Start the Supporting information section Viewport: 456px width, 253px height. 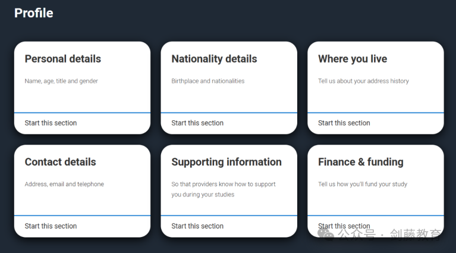pos(197,226)
